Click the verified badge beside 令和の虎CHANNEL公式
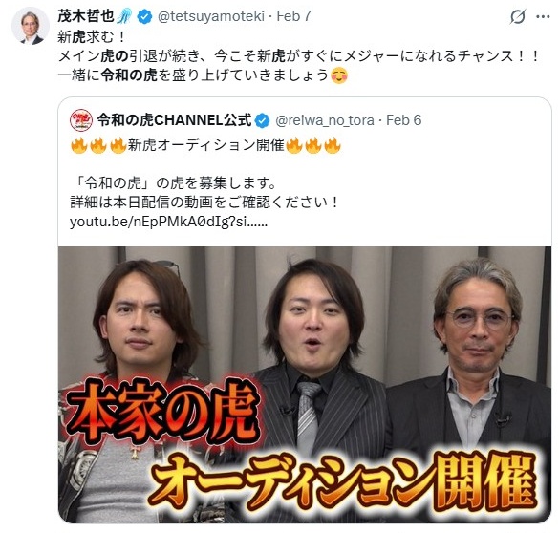Screen dimensions: 559x533 [x=263, y=120]
